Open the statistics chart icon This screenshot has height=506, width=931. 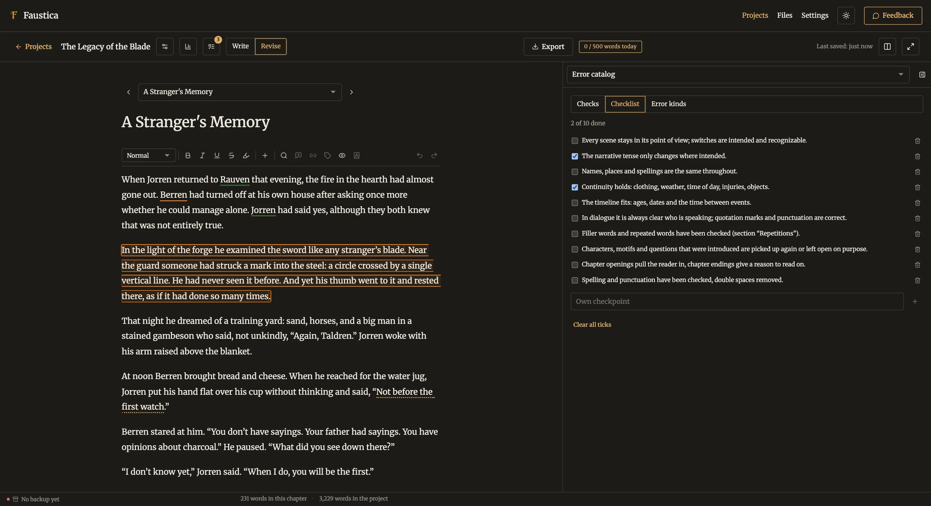188,47
